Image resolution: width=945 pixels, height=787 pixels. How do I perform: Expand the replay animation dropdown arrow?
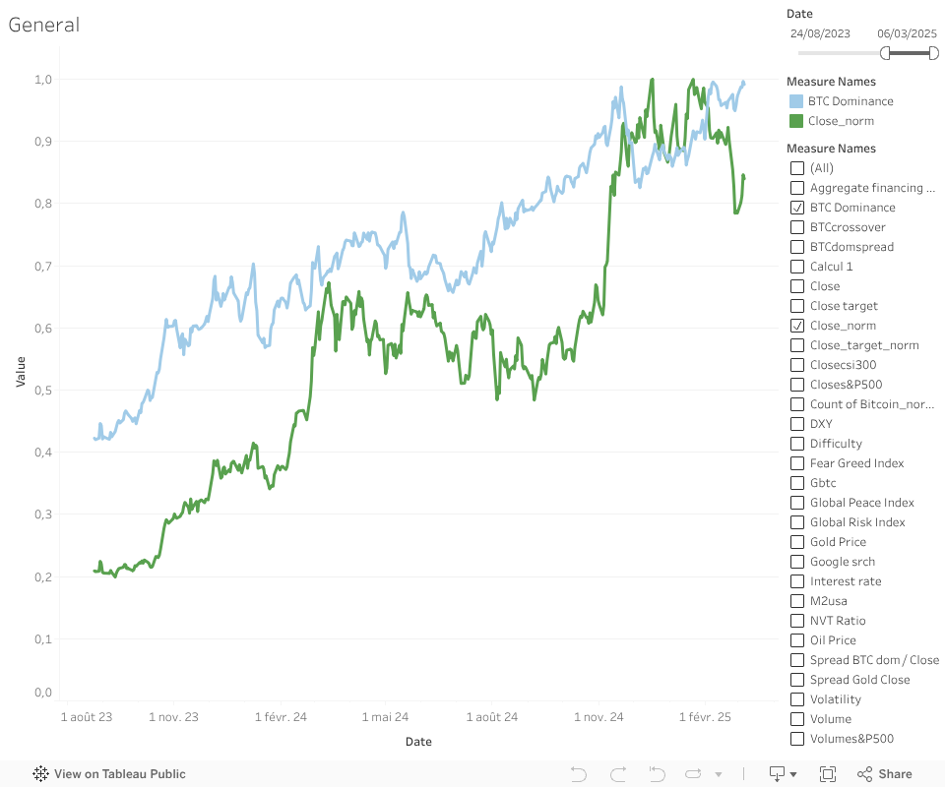tap(719, 774)
